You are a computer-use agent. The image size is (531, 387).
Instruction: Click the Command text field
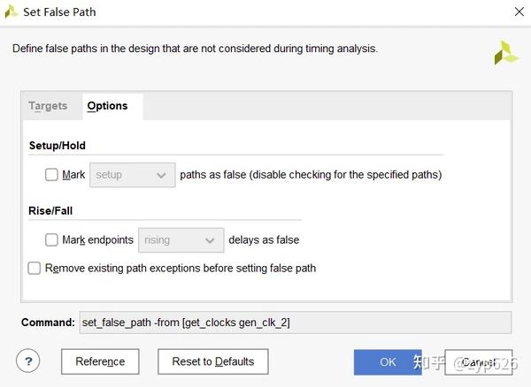(x=295, y=322)
